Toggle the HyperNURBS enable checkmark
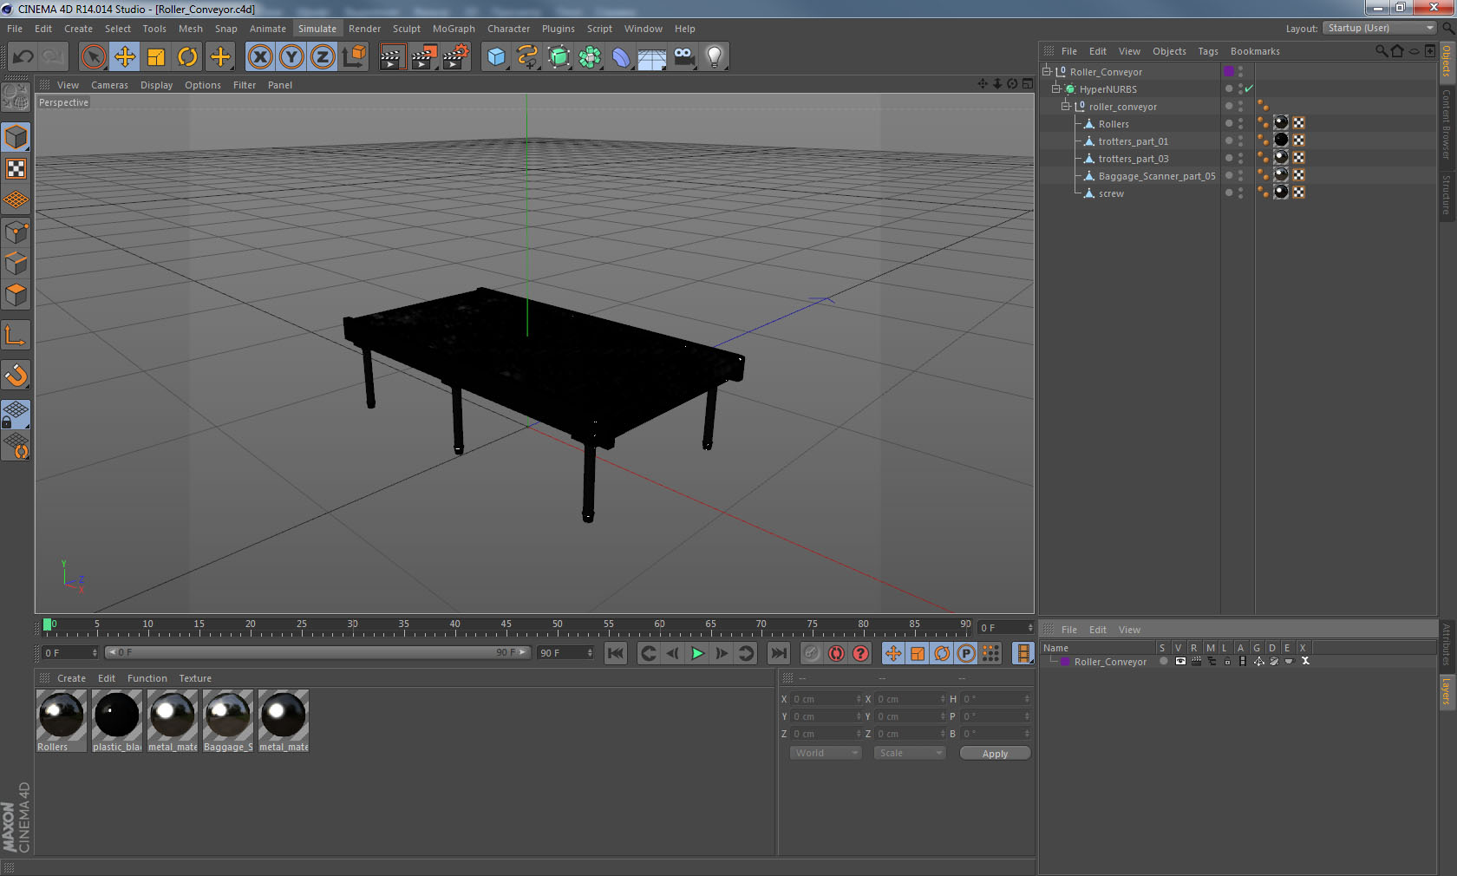 (x=1249, y=89)
